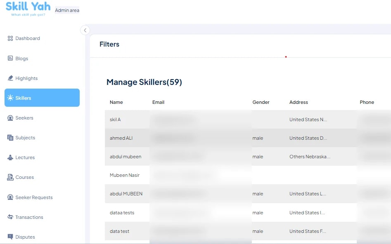Click the Skill Yah logo
This screenshot has width=391, height=244.
click(28, 9)
